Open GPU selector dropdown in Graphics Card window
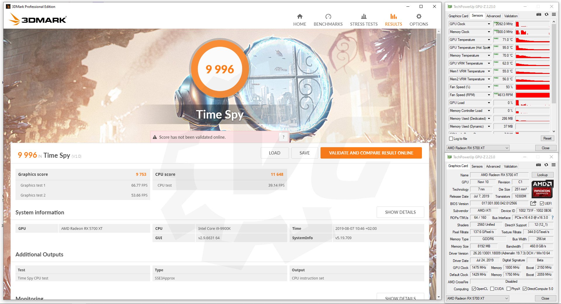This screenshot has width=561, height=304. pyautogui.click(x=478, y=298)
